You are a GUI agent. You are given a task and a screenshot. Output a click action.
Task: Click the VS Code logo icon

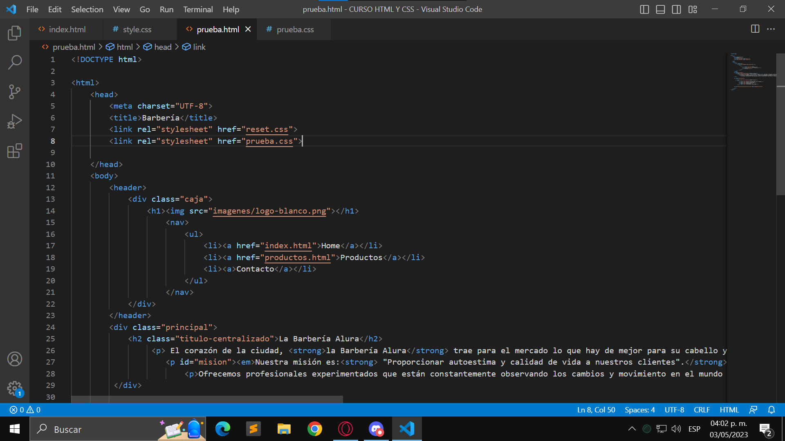(x=11, y=9)
